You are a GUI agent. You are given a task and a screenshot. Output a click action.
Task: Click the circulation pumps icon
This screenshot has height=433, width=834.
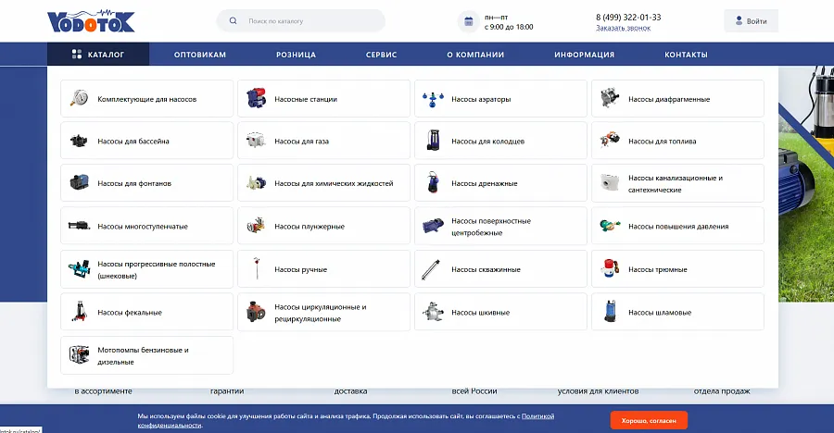click(x=256, y=312)
